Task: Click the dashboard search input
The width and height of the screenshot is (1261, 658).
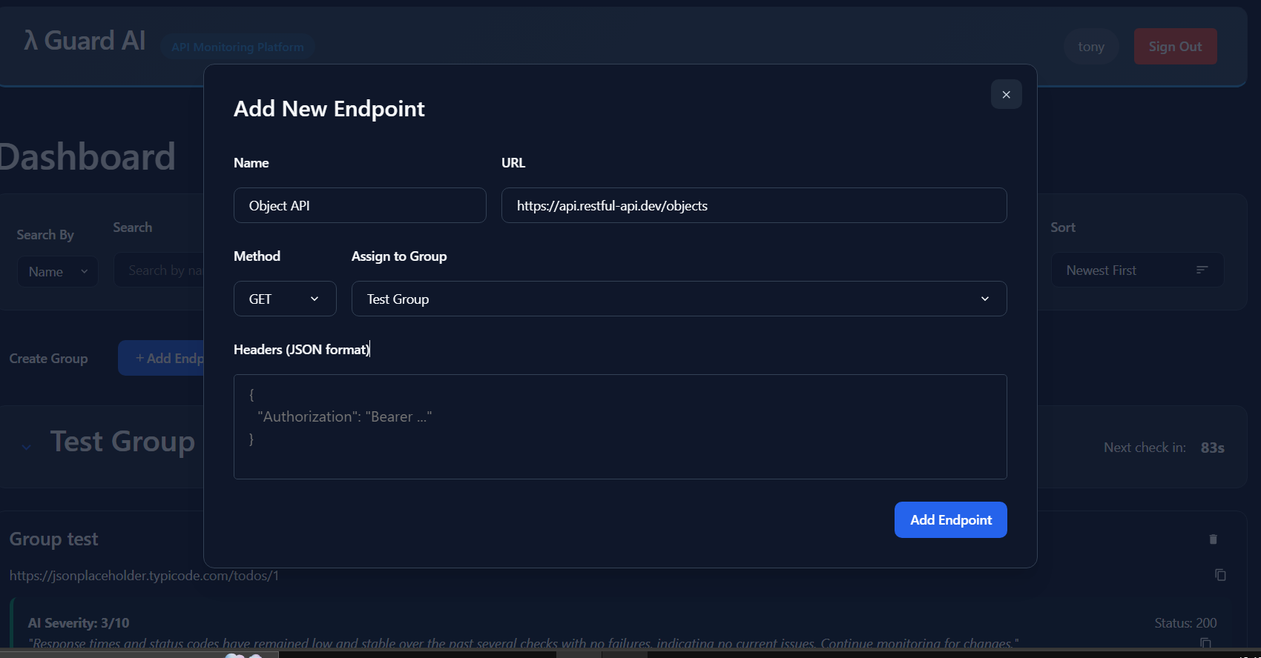Action: [x=159, y=270]
